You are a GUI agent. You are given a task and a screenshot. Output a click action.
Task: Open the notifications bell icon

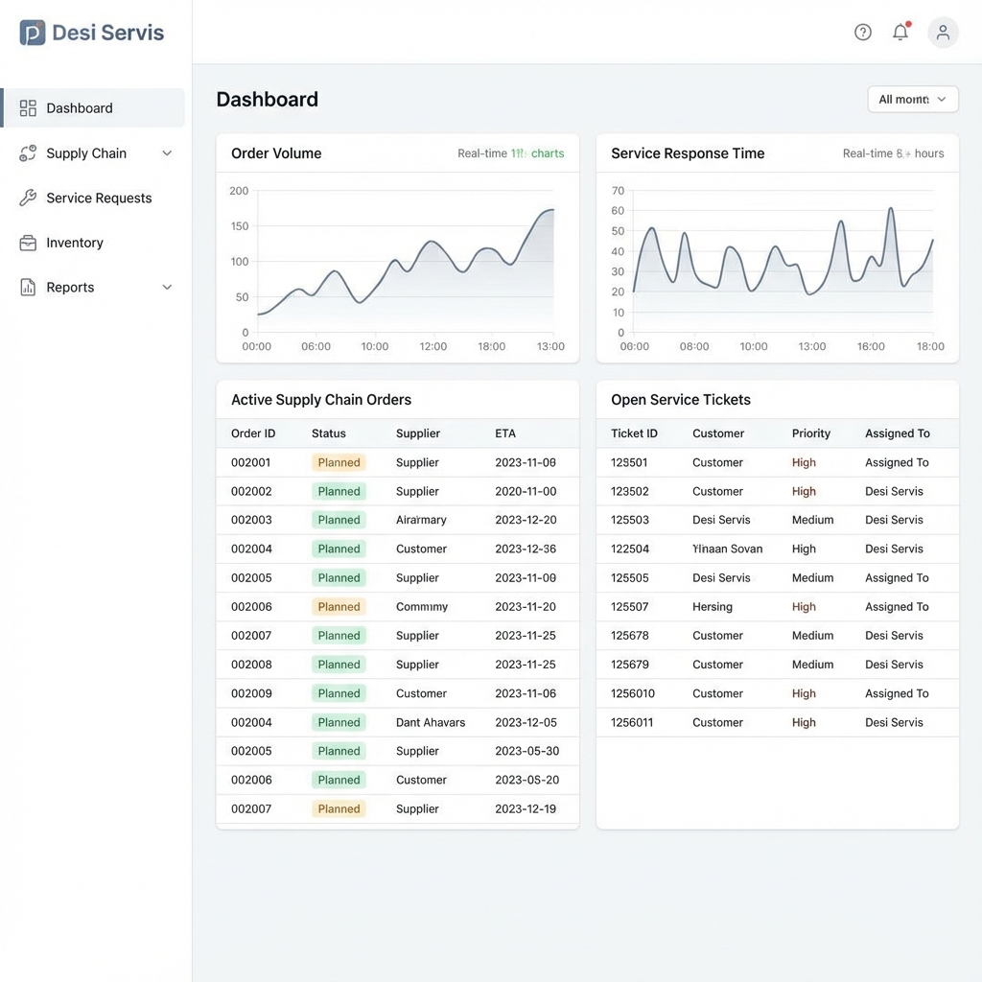tap(900, 32)
